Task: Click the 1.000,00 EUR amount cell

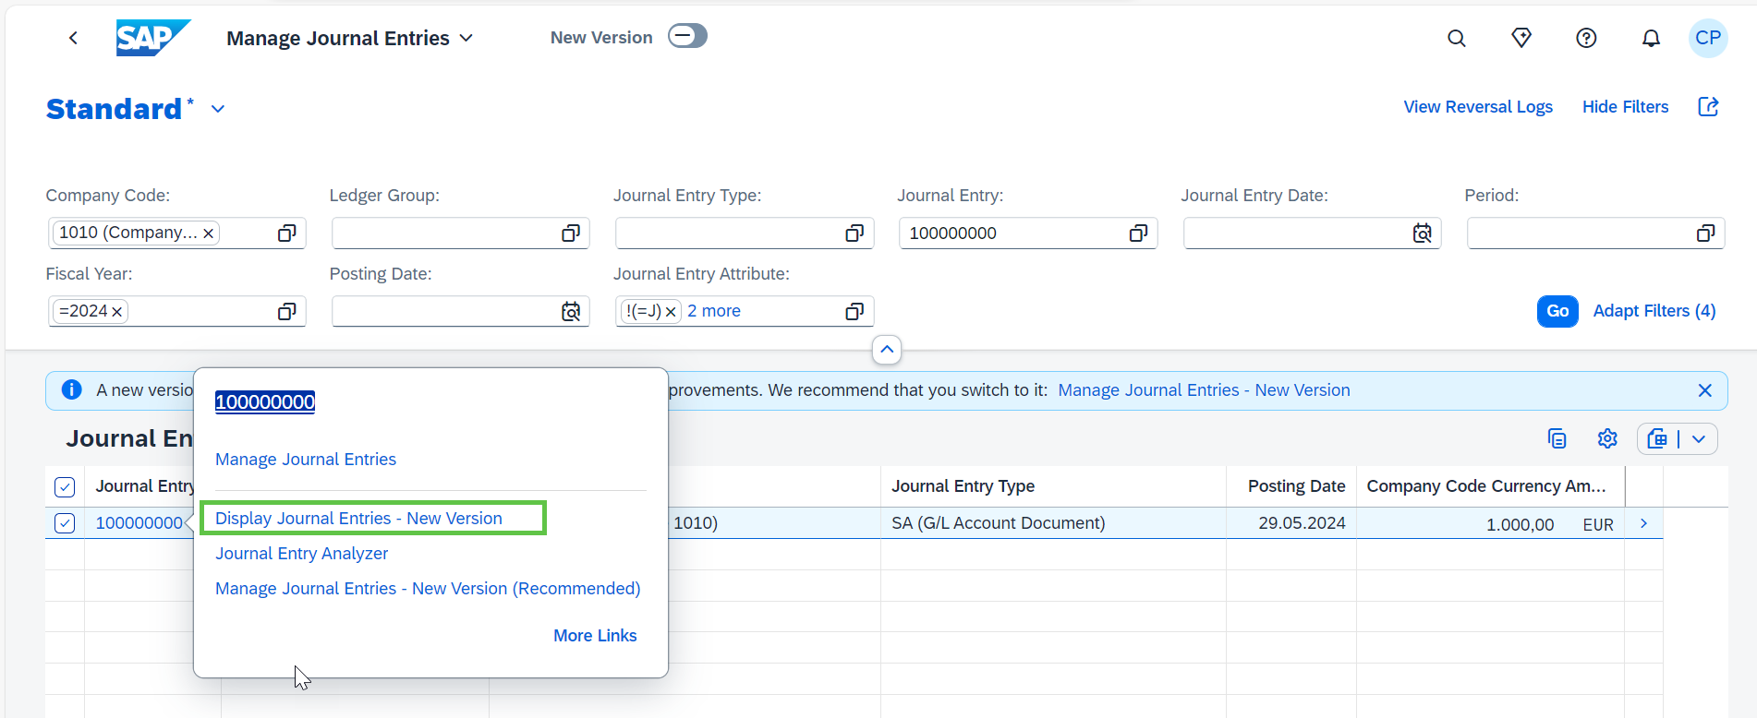Action: 1491,523
